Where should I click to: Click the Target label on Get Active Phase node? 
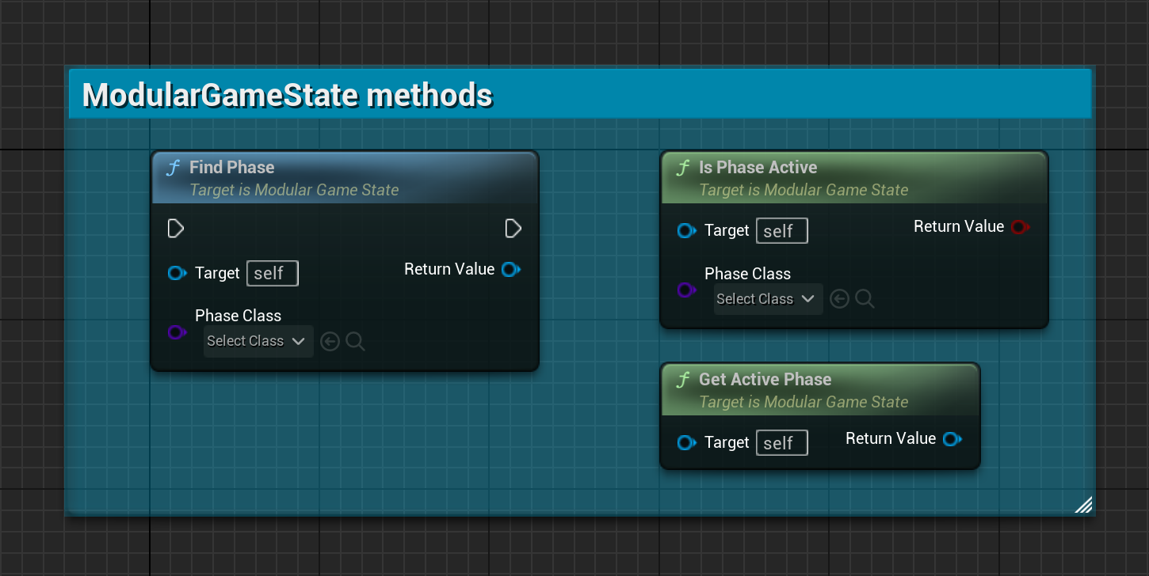pyautogui.click(x=727, y=442)
